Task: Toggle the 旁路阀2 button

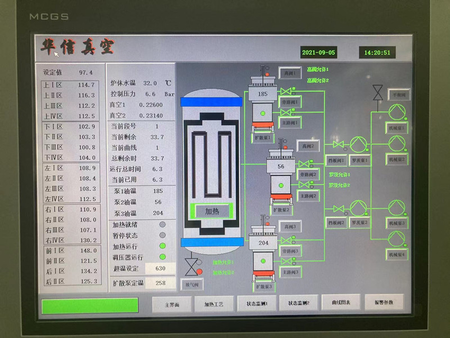Action: pos(308,175)
